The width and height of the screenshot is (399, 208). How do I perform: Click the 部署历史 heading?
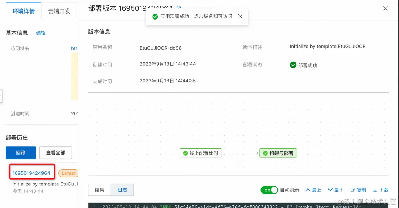tap(17, 138)
